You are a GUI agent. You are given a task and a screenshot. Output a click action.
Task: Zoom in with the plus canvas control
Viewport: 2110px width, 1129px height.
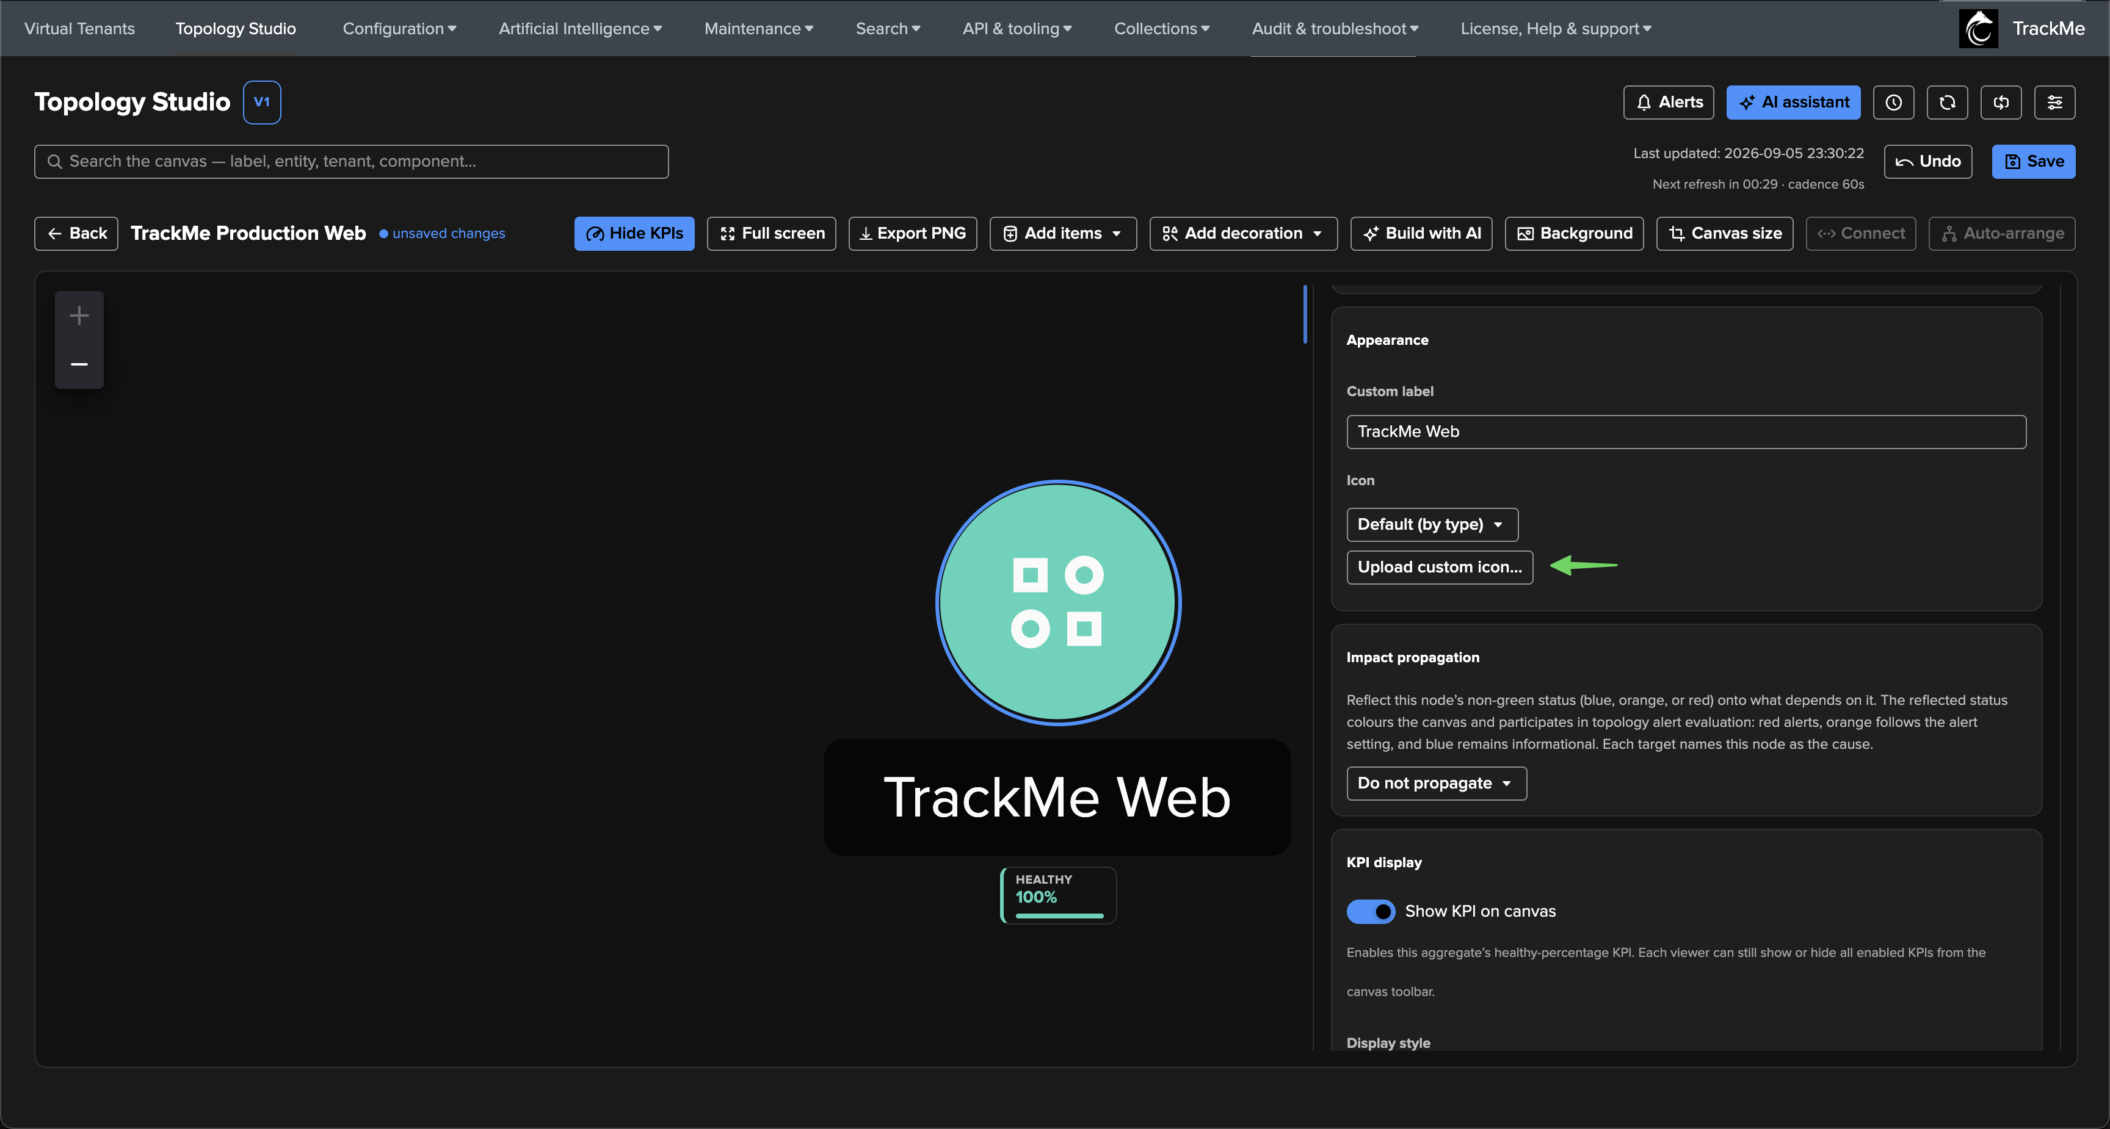click(x=79, y=315)
